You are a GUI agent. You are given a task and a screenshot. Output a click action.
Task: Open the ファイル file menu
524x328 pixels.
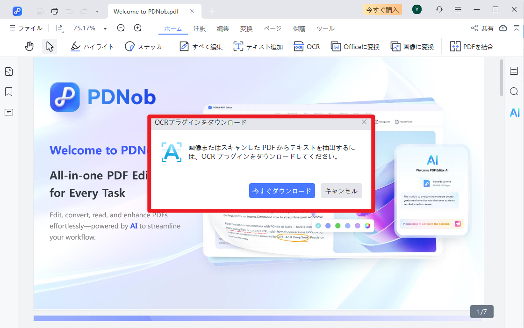pos(26,28)
